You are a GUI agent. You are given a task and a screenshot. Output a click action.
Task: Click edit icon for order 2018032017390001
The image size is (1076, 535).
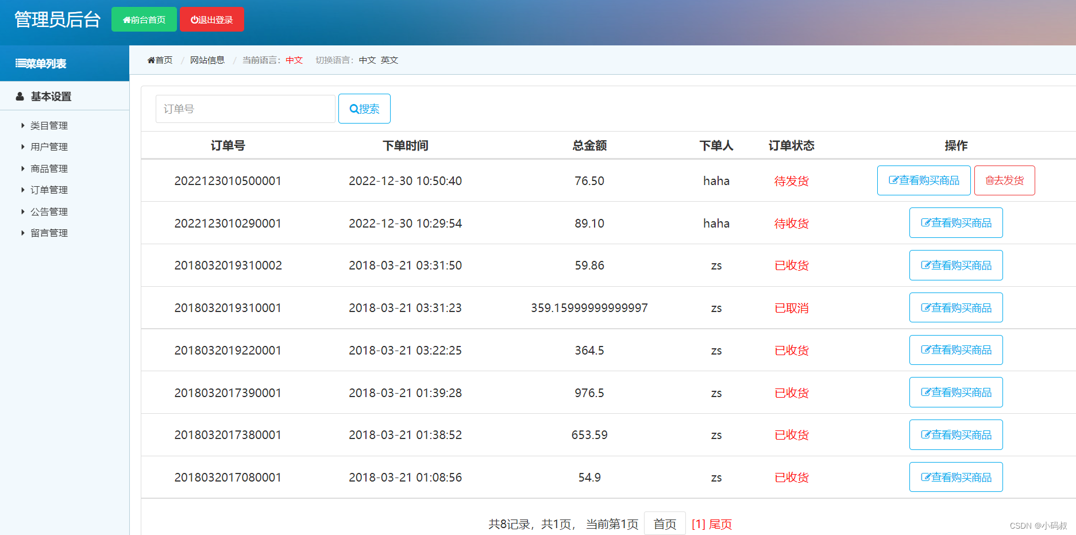pos(926,392)
